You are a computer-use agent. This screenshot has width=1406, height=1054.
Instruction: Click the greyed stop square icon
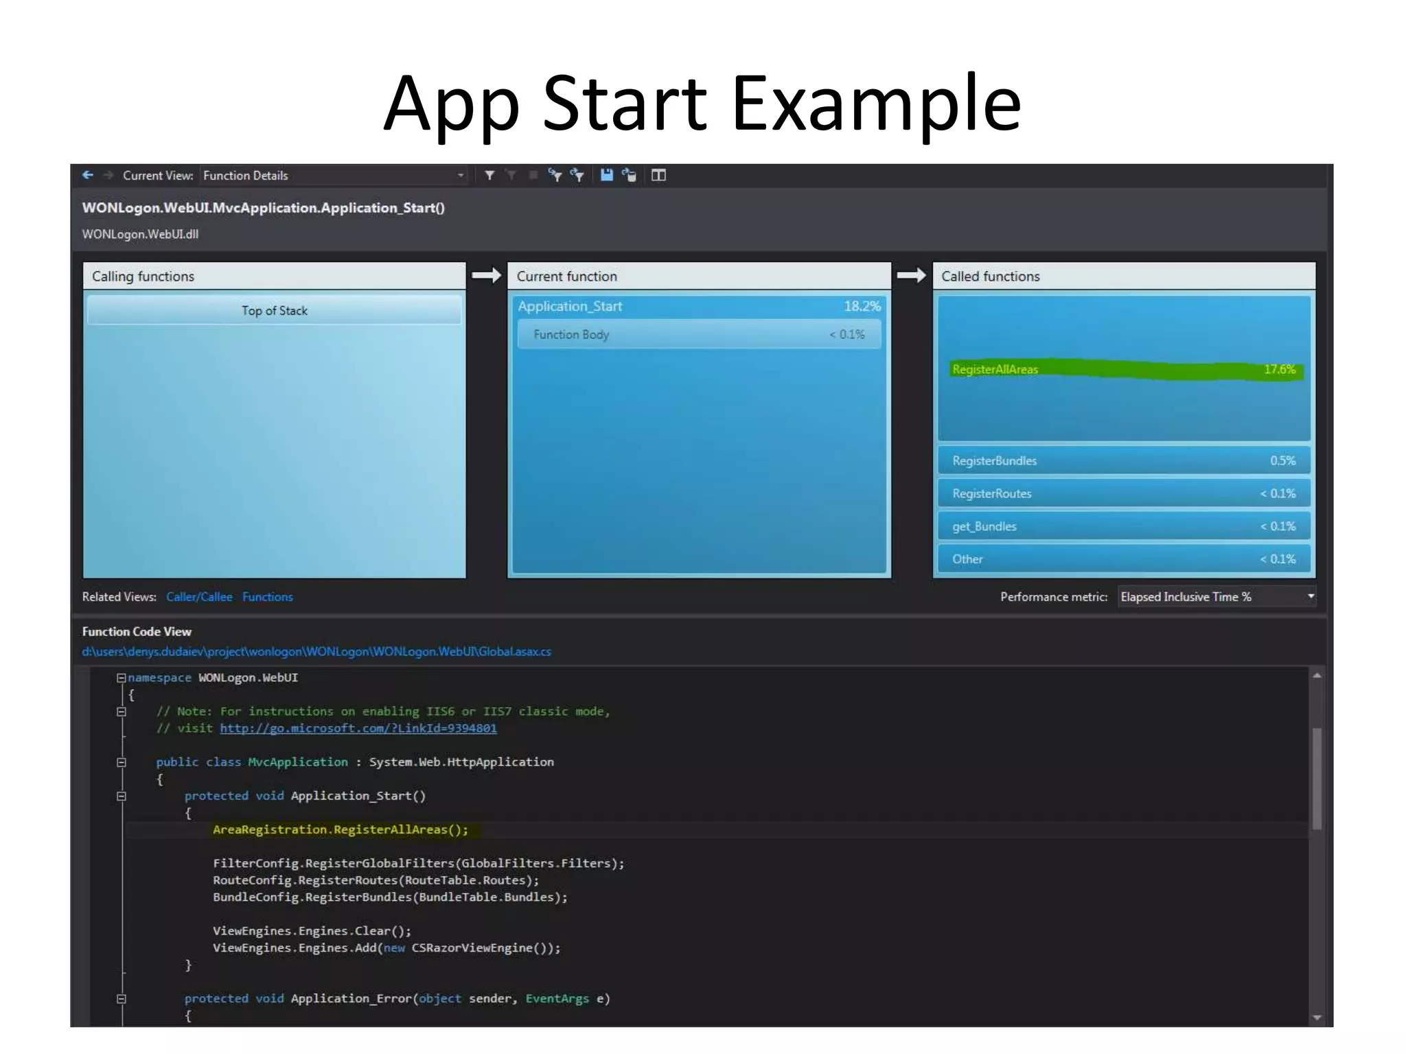click(533, 176)
